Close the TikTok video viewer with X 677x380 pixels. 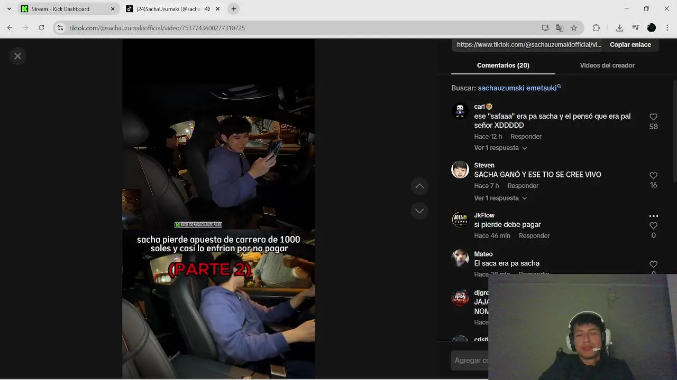[17, 56]
